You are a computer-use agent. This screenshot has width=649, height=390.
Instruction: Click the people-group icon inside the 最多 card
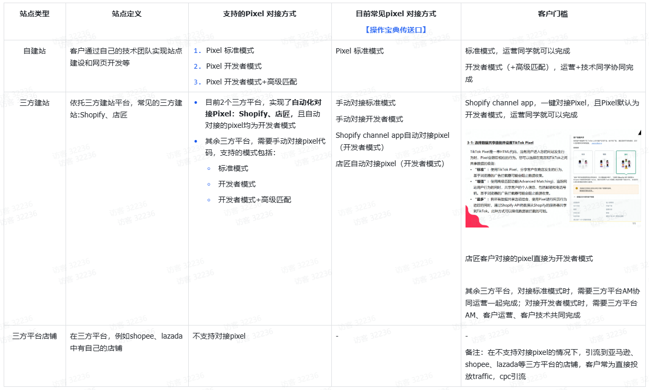tap(627, 164)
